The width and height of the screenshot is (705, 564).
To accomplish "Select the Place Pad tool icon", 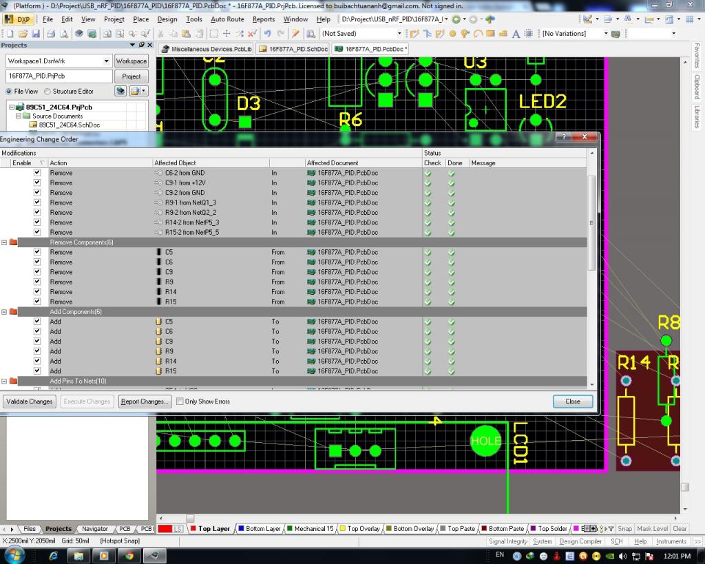I will click(453, 33).
